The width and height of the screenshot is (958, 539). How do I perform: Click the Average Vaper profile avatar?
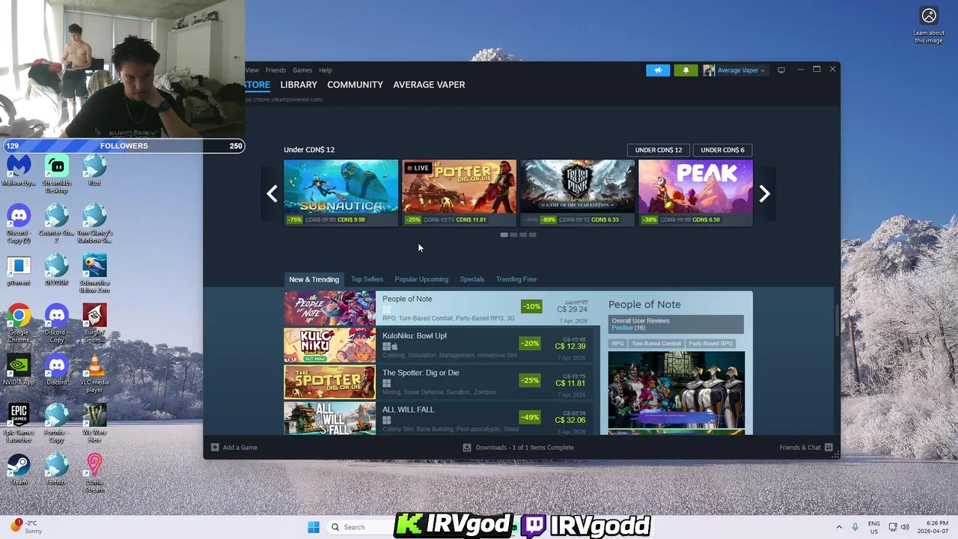[x=709, y=70]
